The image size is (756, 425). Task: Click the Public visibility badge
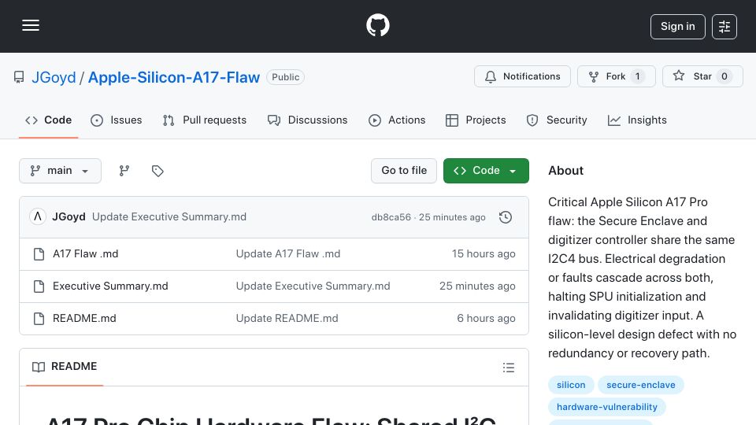(x=285, y=77)
